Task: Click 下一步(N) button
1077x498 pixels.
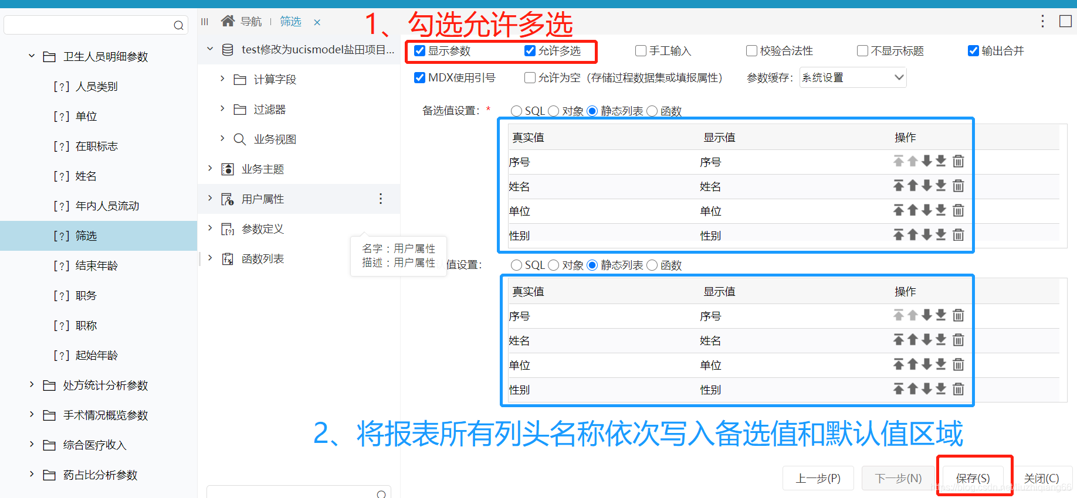Action: point(898,478)
